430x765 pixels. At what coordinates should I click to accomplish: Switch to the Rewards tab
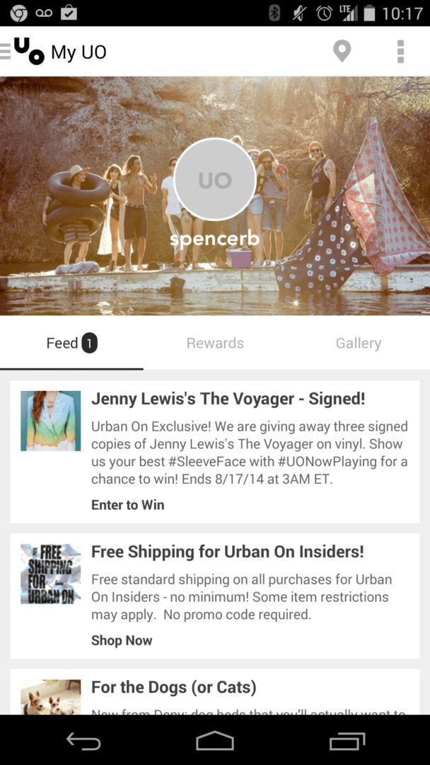pyautogui.click(x=215, y=343)
